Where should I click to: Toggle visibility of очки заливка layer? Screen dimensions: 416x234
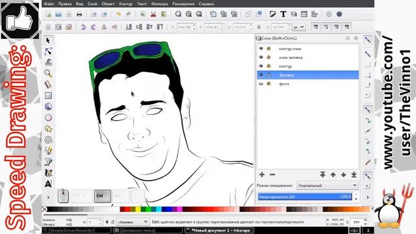tap(261, 57)
